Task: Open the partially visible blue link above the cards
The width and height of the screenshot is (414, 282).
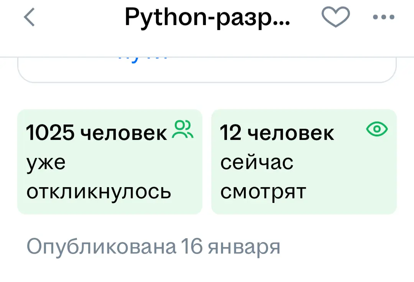Action: pyautogui.click(x=143, y=58)
